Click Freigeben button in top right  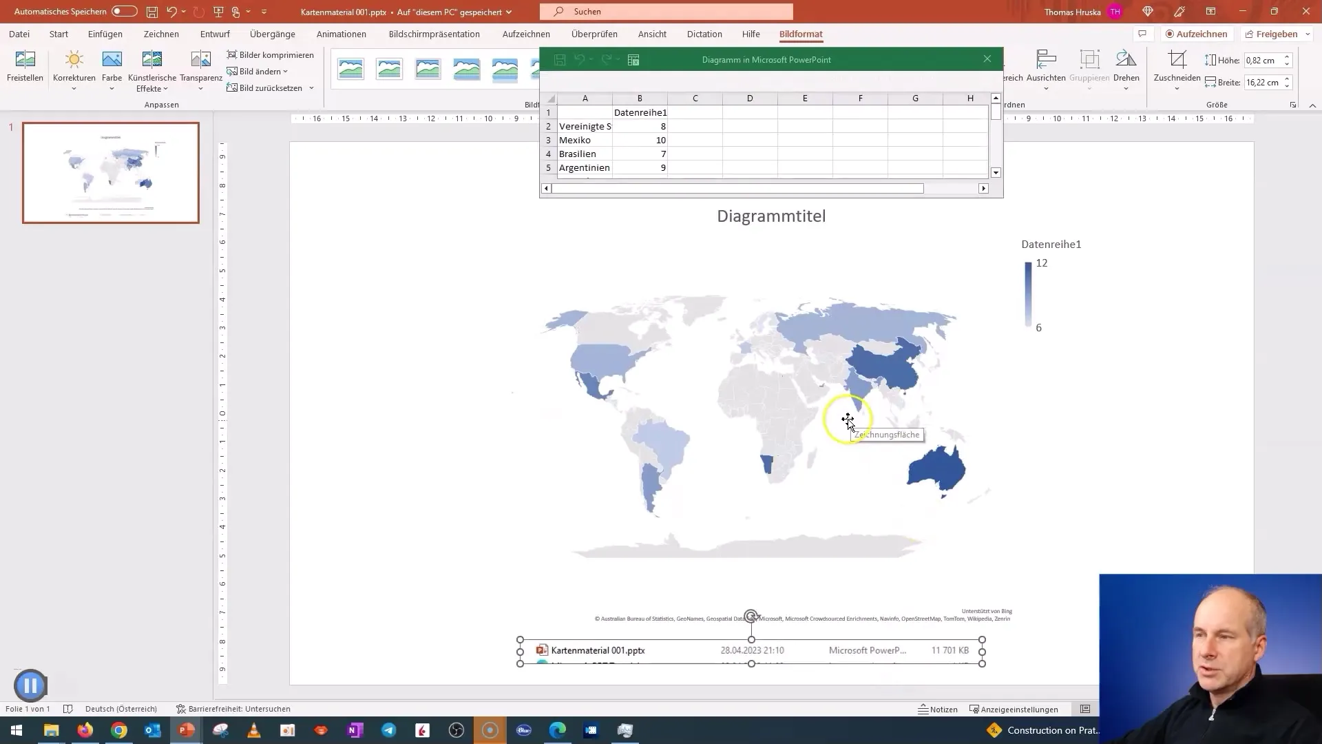coord(1277,34)
